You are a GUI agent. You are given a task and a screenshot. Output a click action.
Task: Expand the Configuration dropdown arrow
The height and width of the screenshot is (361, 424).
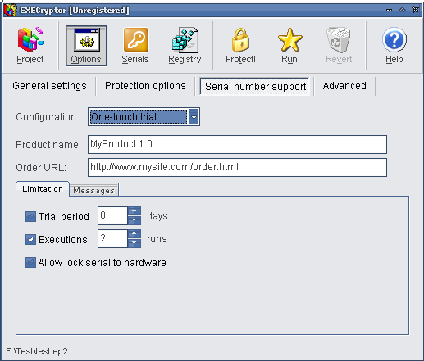[194, 117]
